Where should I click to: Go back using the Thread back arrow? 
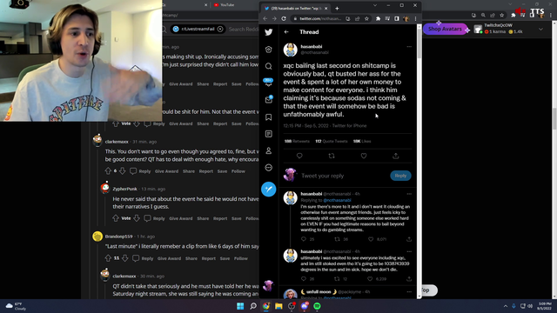(286, 32)
